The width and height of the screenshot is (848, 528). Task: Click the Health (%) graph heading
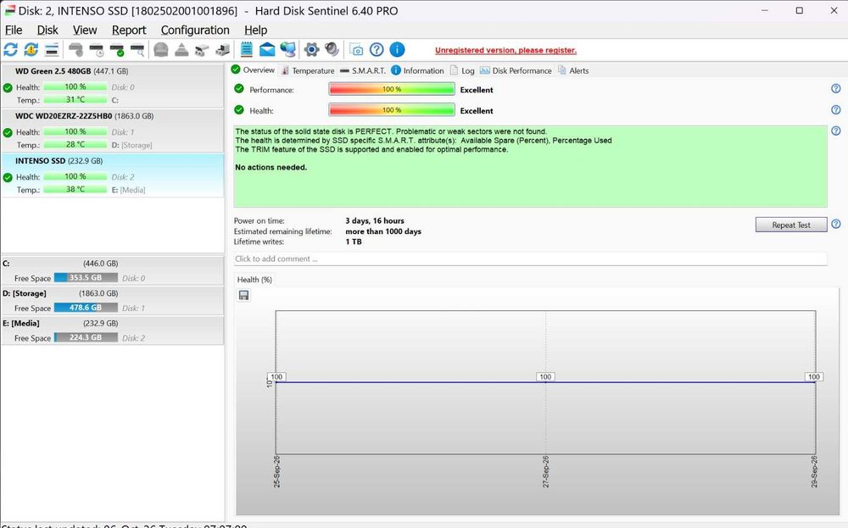[254, 280]
